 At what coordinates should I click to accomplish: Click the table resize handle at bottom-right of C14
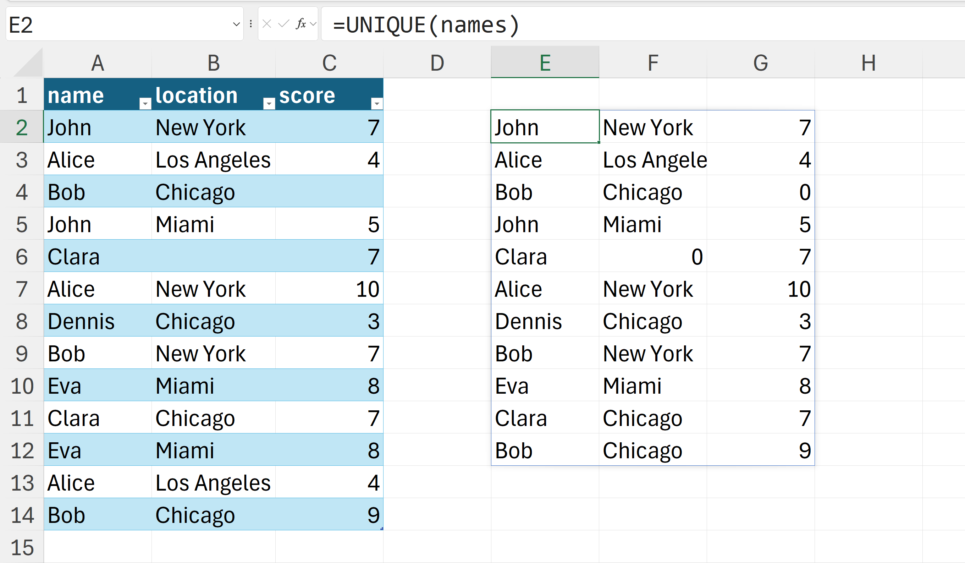382,529
